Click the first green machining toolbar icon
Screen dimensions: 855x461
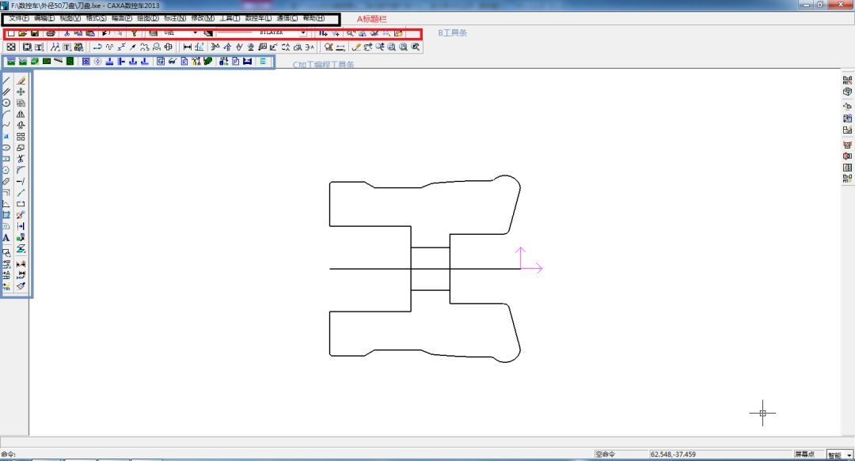point(11,62)
